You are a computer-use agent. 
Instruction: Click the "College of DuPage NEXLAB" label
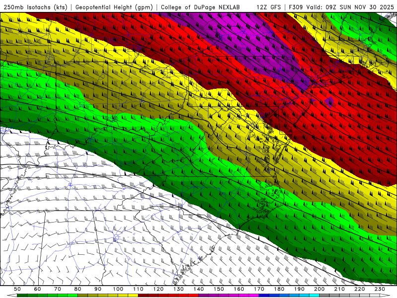click(x=200, y=7)
